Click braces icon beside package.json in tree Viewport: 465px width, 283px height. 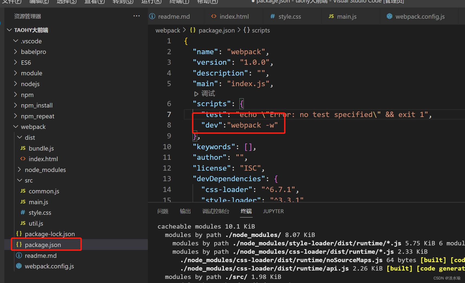point(19,245)
